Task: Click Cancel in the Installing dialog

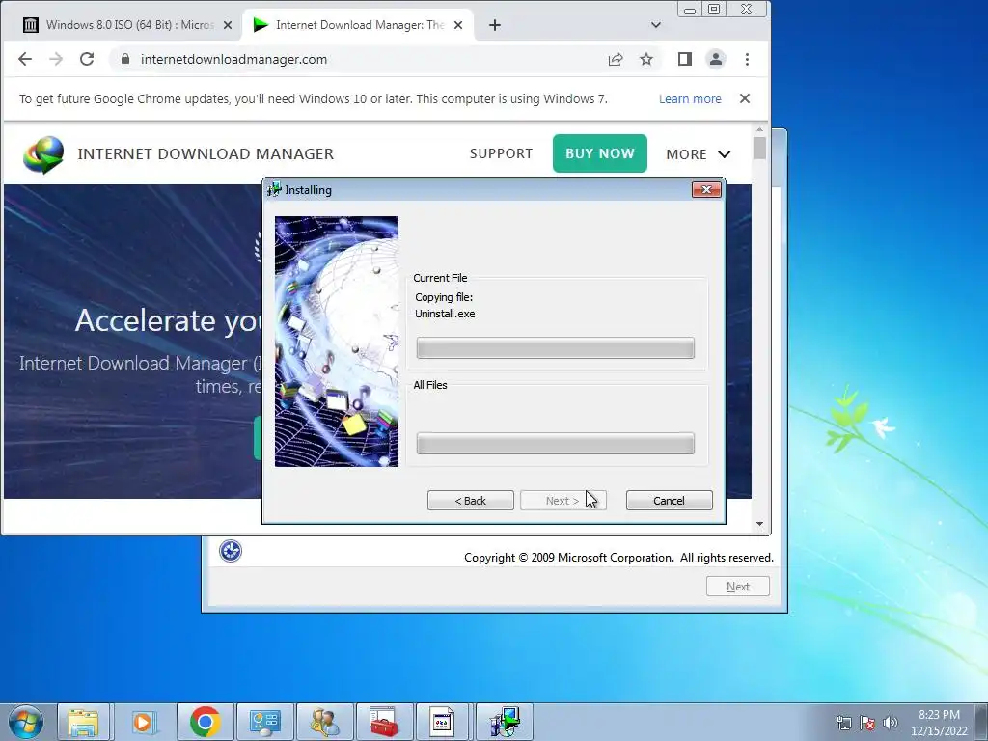Action: point(670,501)
